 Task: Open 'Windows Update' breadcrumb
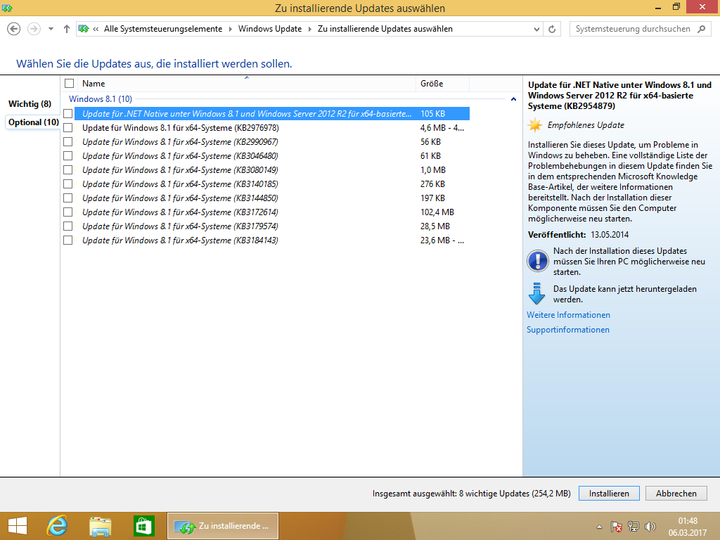[x=270, y=29]
